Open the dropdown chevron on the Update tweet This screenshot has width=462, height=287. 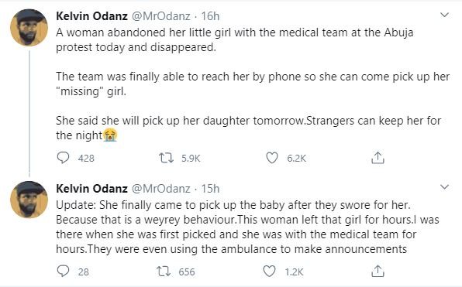click(x=444, y=186)
